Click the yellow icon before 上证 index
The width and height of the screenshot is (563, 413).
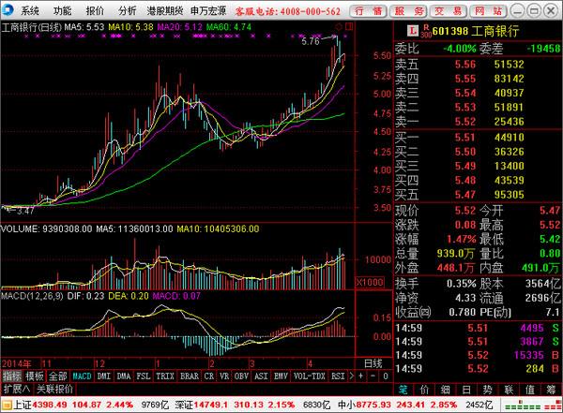[7, 406]
